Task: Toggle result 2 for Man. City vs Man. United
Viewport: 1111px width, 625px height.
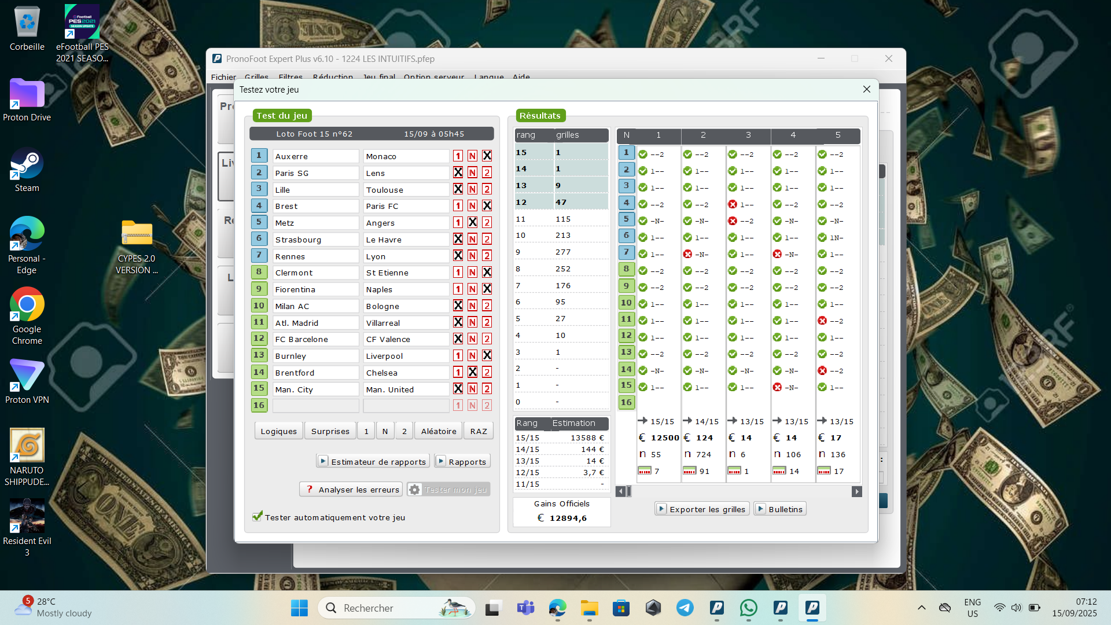Action: pyautogui.click(x=487, y=389)
